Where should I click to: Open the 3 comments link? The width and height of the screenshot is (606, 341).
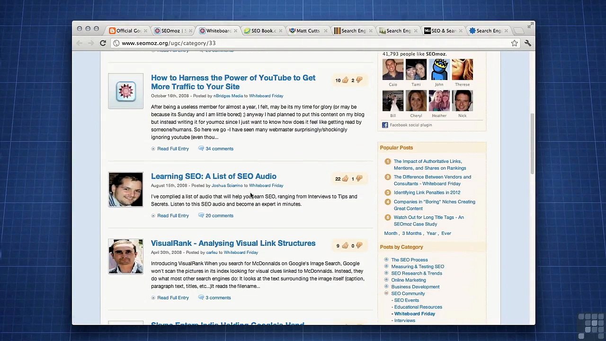218,298
